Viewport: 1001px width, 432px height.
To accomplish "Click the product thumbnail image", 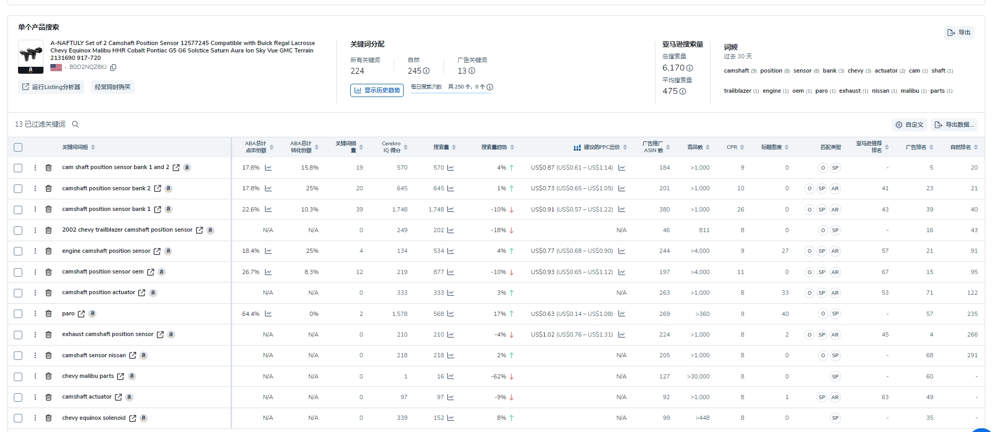I will point(31,56).
